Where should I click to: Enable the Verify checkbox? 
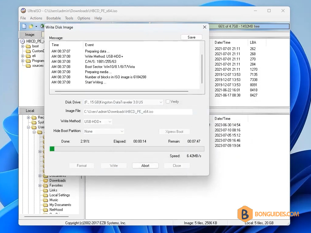pos(168,101)
